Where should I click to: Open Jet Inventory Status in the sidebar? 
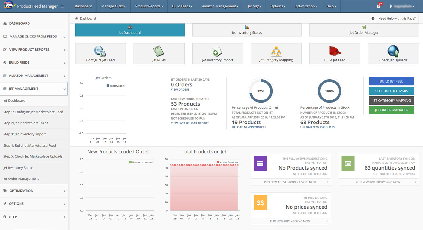pyautogui.click(x=34, y=168)
